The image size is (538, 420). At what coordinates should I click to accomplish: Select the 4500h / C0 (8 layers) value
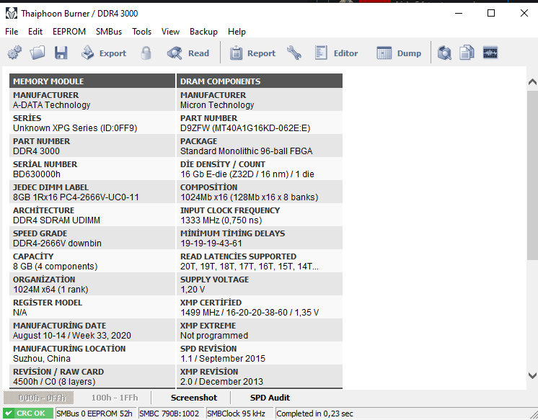(54, 382)
